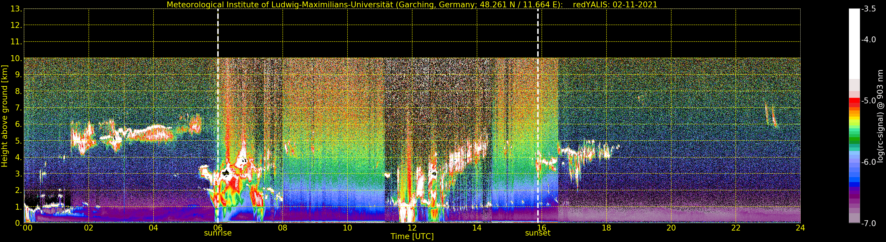Click the -5.0 colorbar tick label
Image resolution: width=886 pixels, height=242 pixels.
[868, 101]
